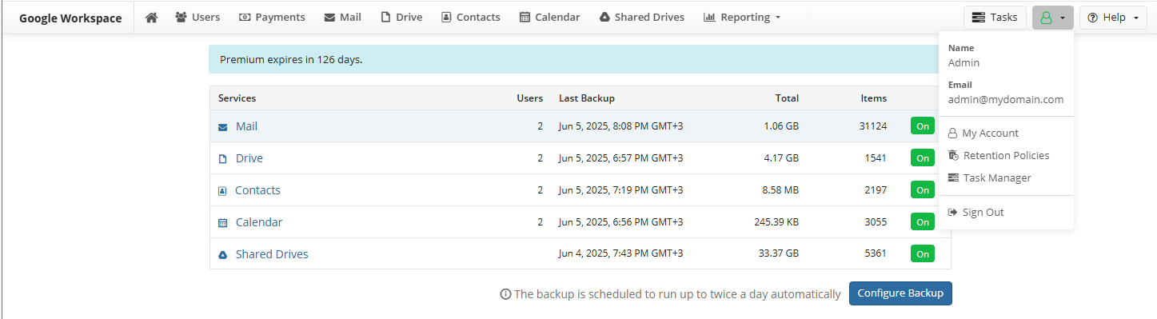Click the Shared Drives icon in services table

[223, 255]
